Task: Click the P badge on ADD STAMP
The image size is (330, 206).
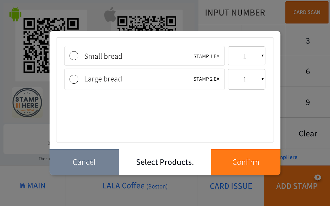Action: coord(318,177)
